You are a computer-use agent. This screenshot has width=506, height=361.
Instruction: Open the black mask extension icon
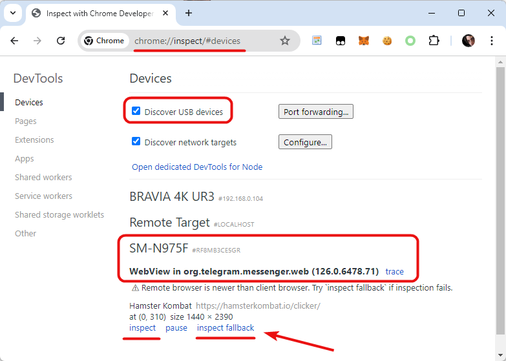click(341, 41)
